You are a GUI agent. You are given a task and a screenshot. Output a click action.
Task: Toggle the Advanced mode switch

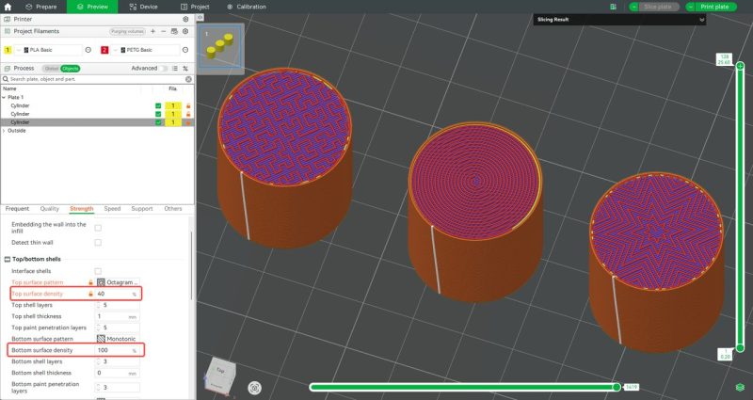[165, 68]
